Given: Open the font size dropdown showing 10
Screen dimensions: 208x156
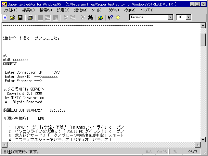Looking at the screenshot, I should click(188, 17).
